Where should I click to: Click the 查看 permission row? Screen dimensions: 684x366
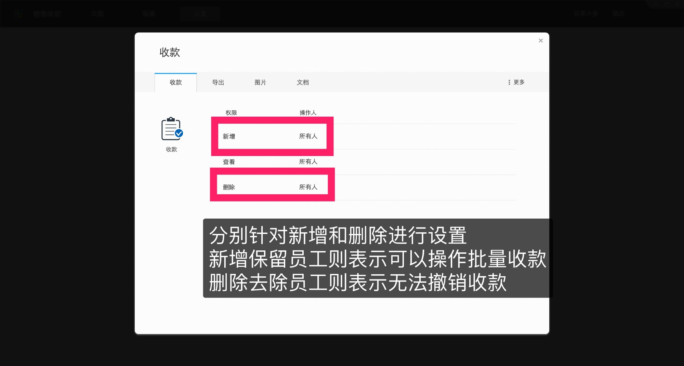pos(229,161)
